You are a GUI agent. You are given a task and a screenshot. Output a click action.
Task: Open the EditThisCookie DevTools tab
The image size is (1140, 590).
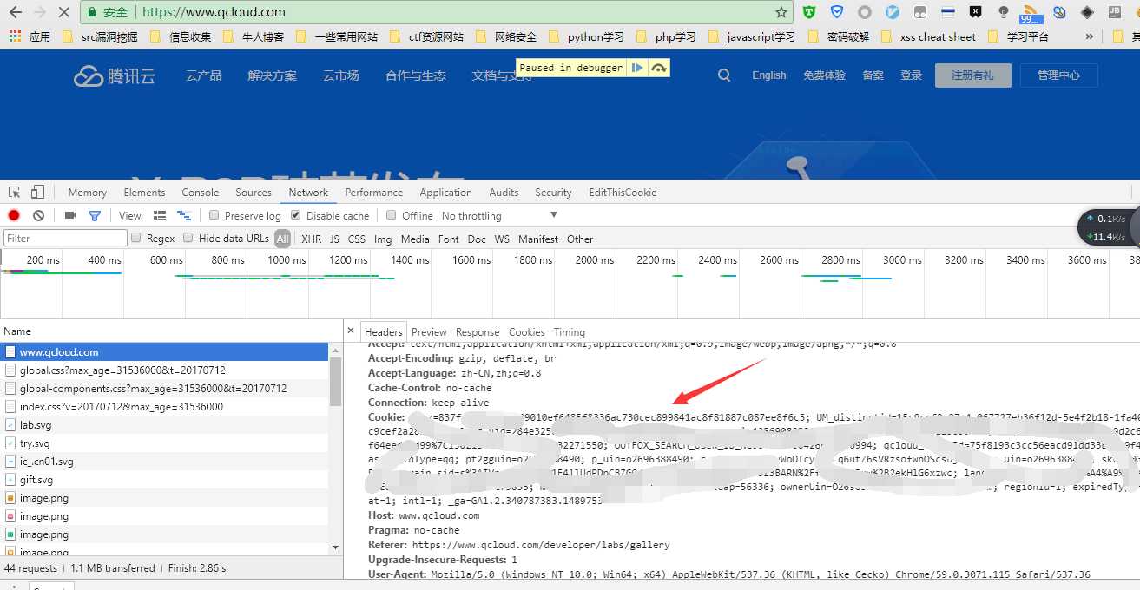[x=623, y=193]
